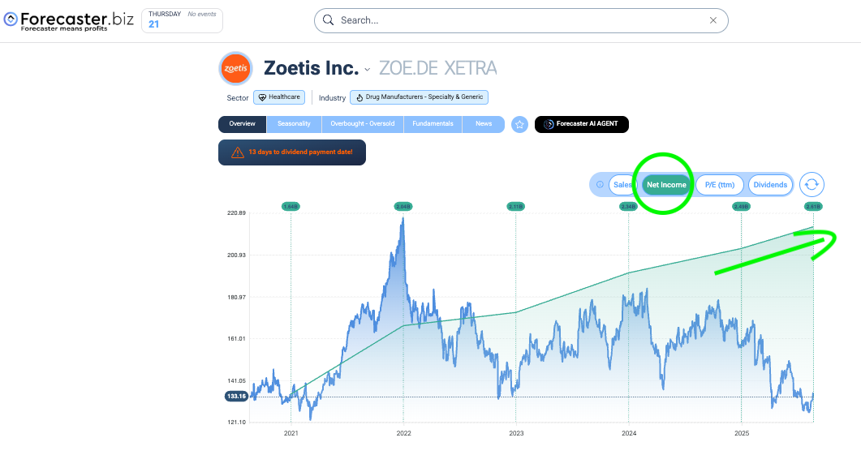Click the Healthcare sector tag
The width and height of the screenshot is (861, 455).
pos(279,97)
